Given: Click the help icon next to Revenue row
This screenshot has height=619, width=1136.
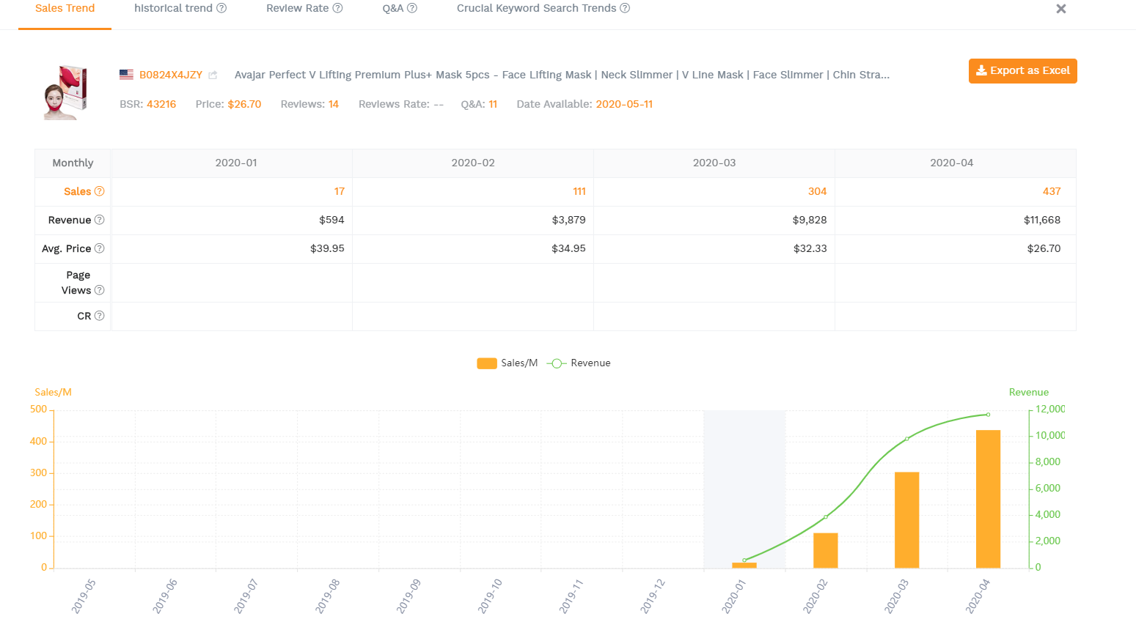Looking at the screenshot, I should (99, 220).
